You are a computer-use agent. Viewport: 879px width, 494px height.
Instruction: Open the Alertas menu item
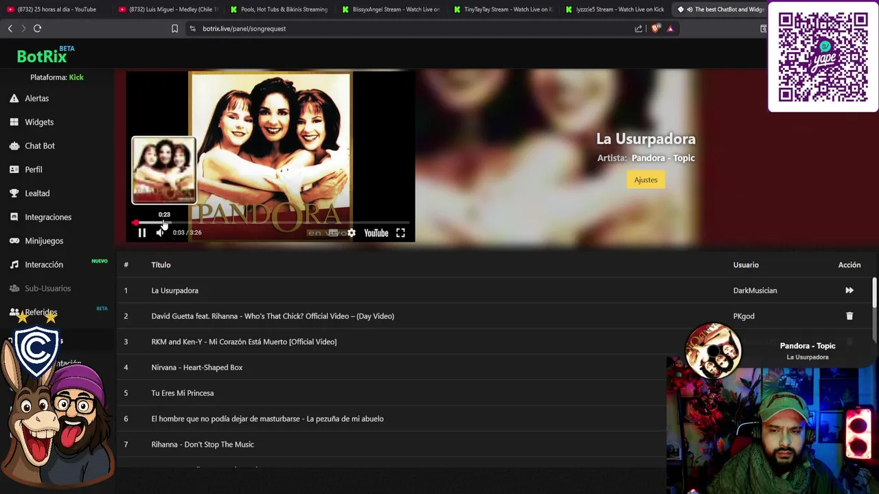point(37,98)
